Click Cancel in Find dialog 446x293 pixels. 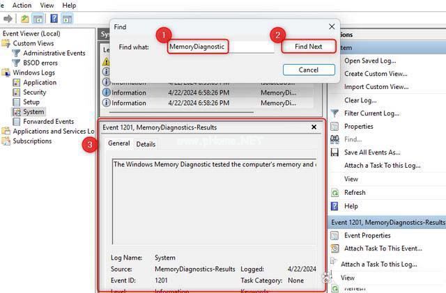pyautogui.click(x=309, y=70)
